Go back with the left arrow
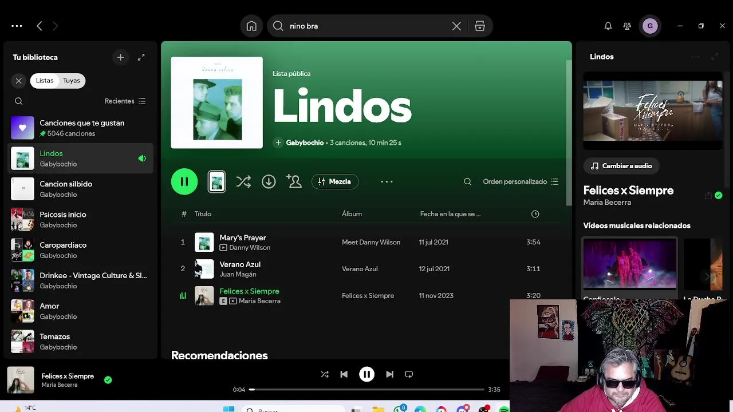 [x=39, y=26]
